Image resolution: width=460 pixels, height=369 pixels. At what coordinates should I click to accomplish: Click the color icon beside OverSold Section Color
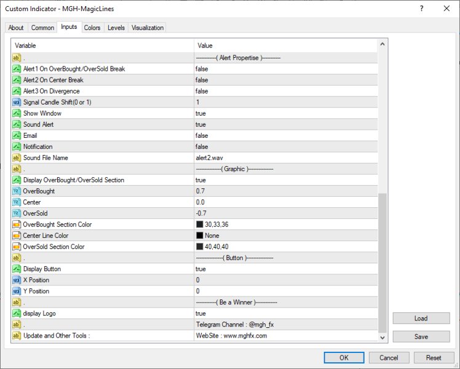[x=17, y=247]
